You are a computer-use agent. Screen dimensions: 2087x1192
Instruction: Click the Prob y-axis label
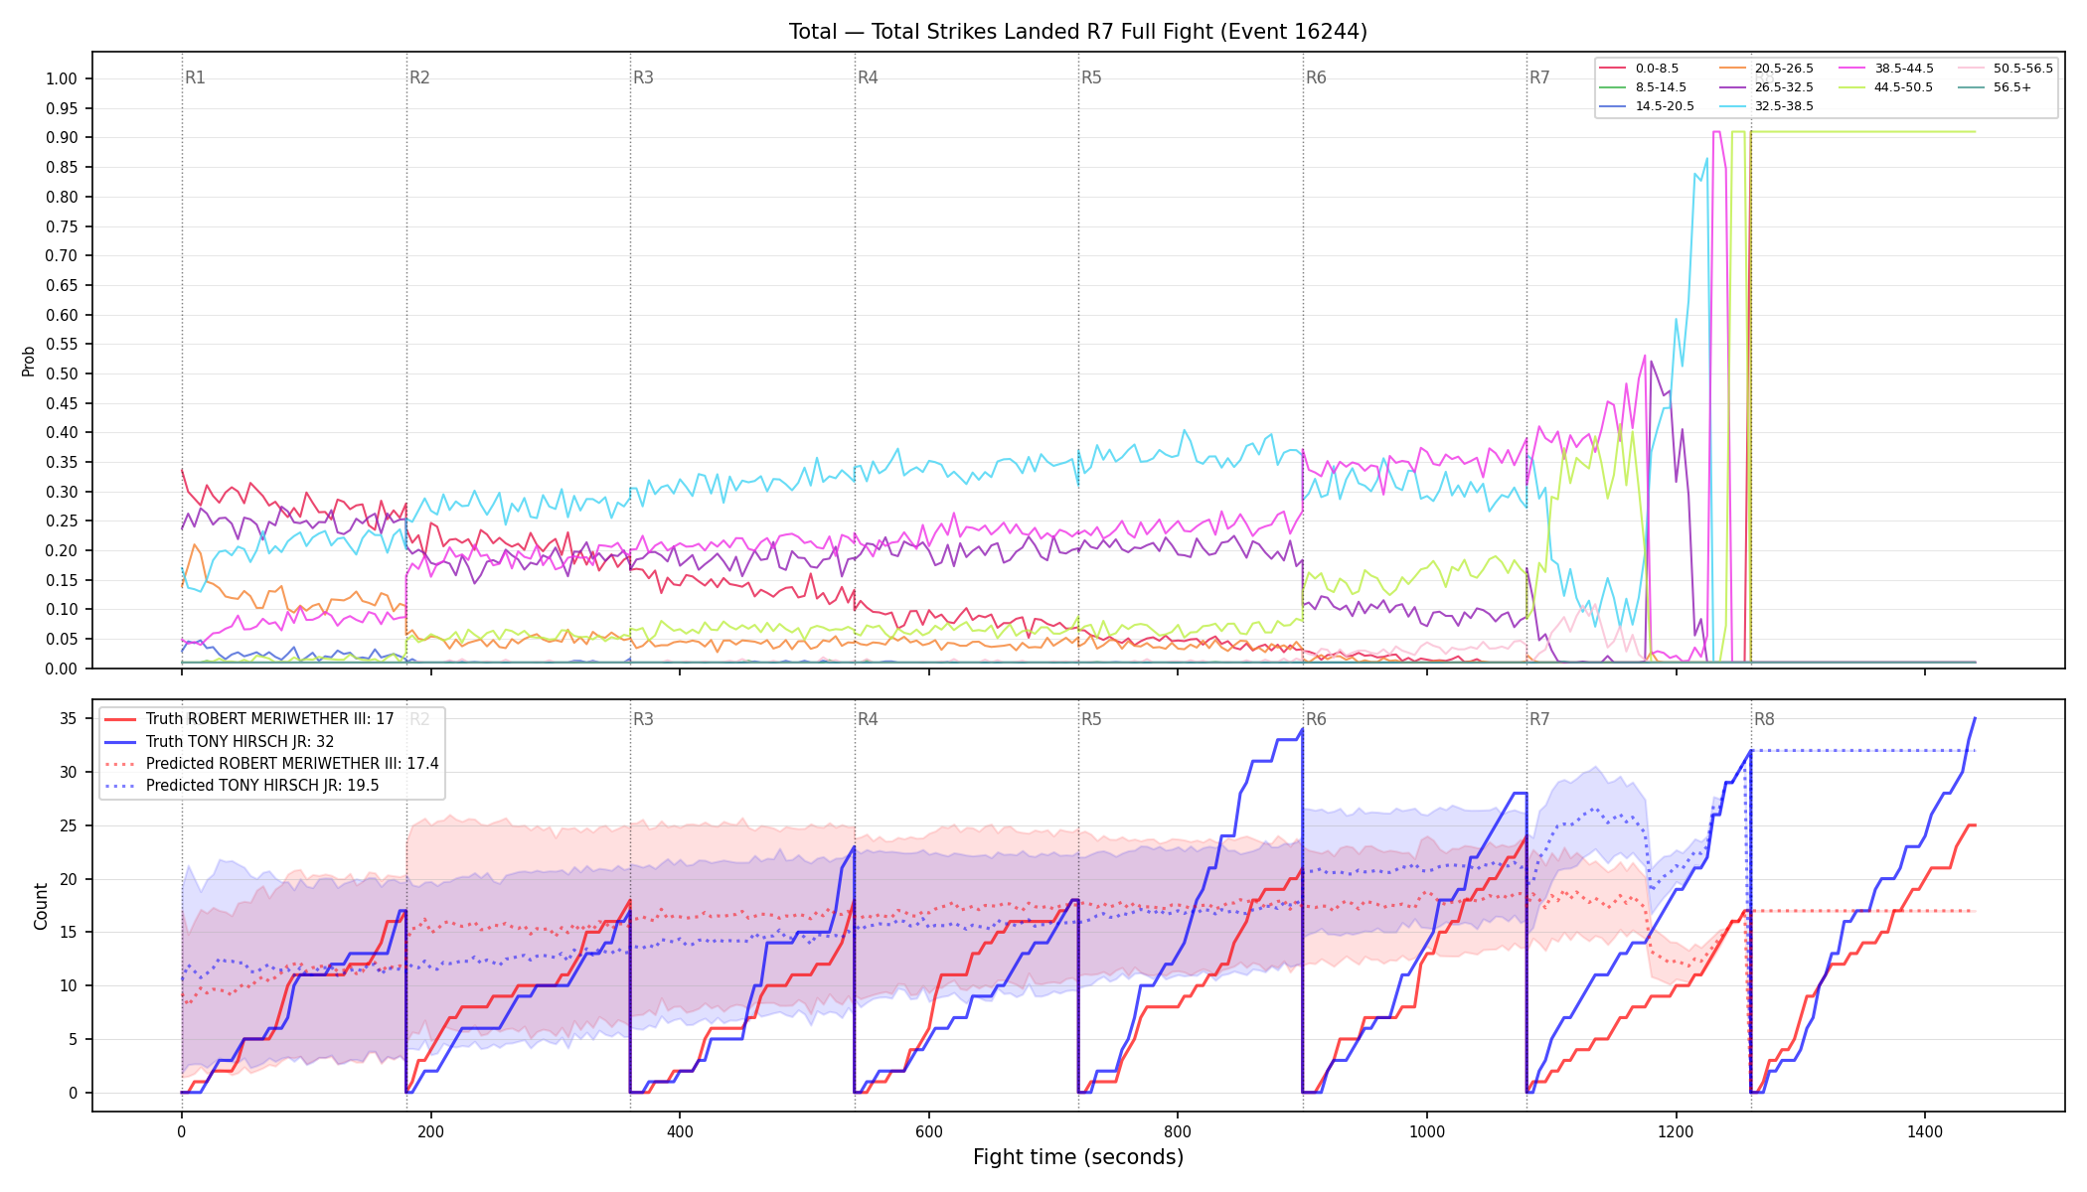point(29,361)
